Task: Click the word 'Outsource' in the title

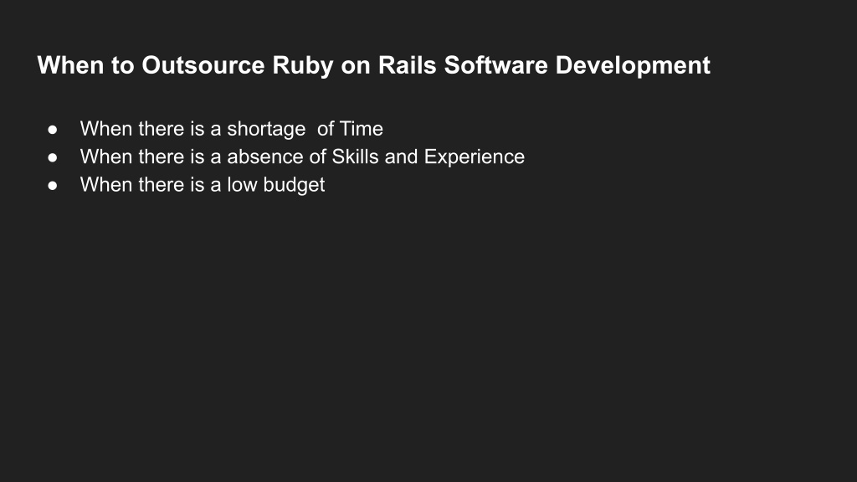Action: tap(203, 65)
